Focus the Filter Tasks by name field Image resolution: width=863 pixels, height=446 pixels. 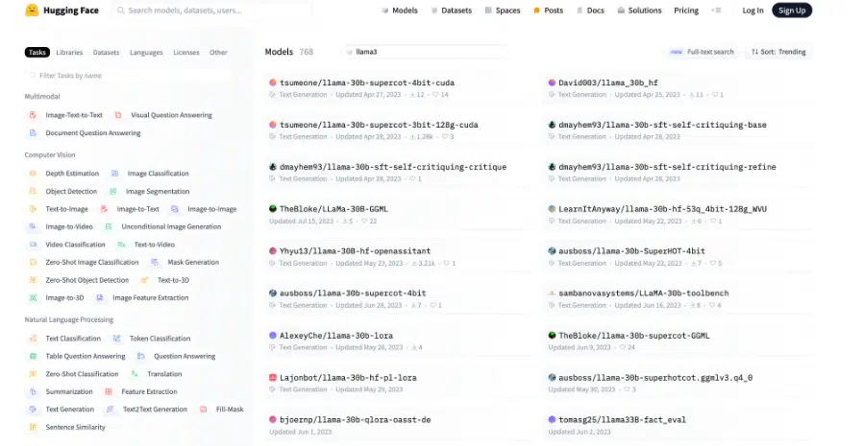(128, 75)
